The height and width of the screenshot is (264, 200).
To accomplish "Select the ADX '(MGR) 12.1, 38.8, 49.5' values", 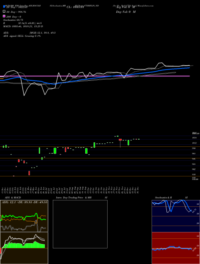I will 42,33.
